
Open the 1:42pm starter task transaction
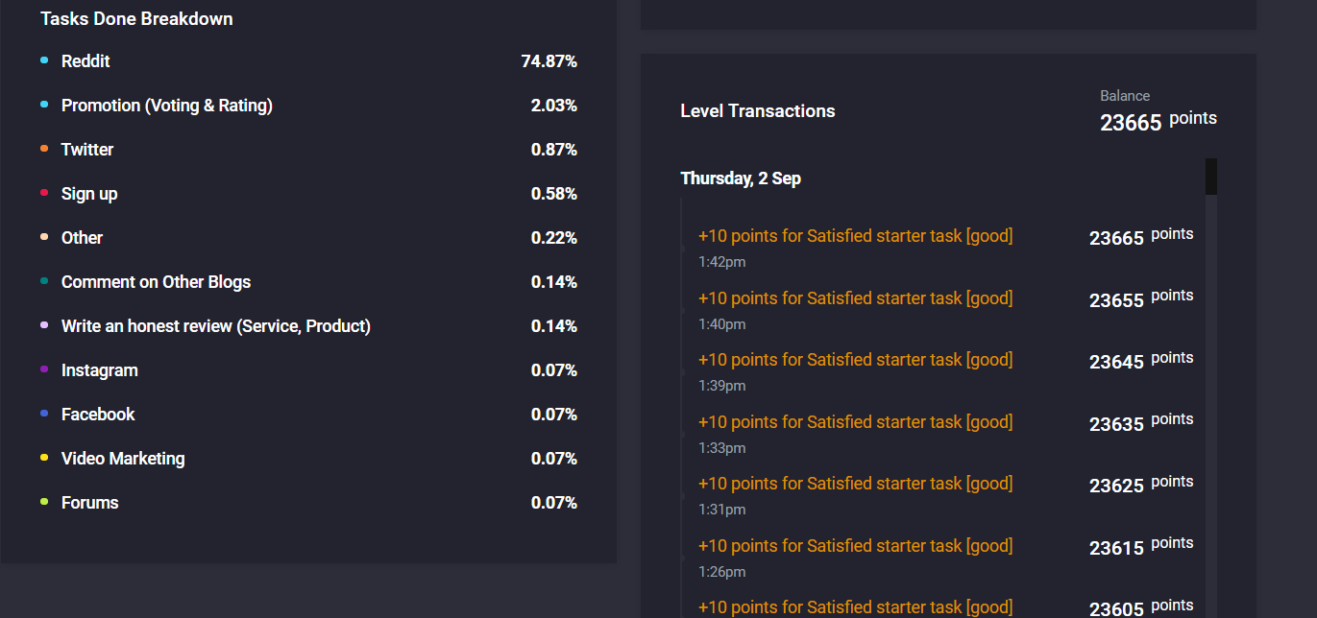click(855, 236)
